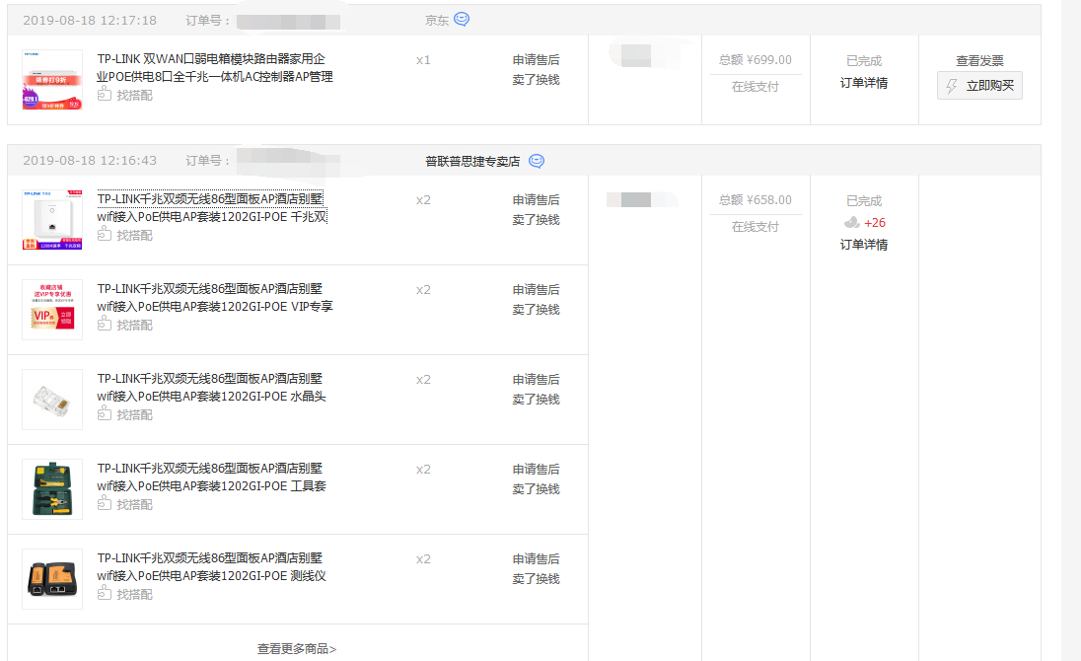Open product title ending 1202GI-POE 千兆双
The image size is (1081, 661).
point(212,207)
